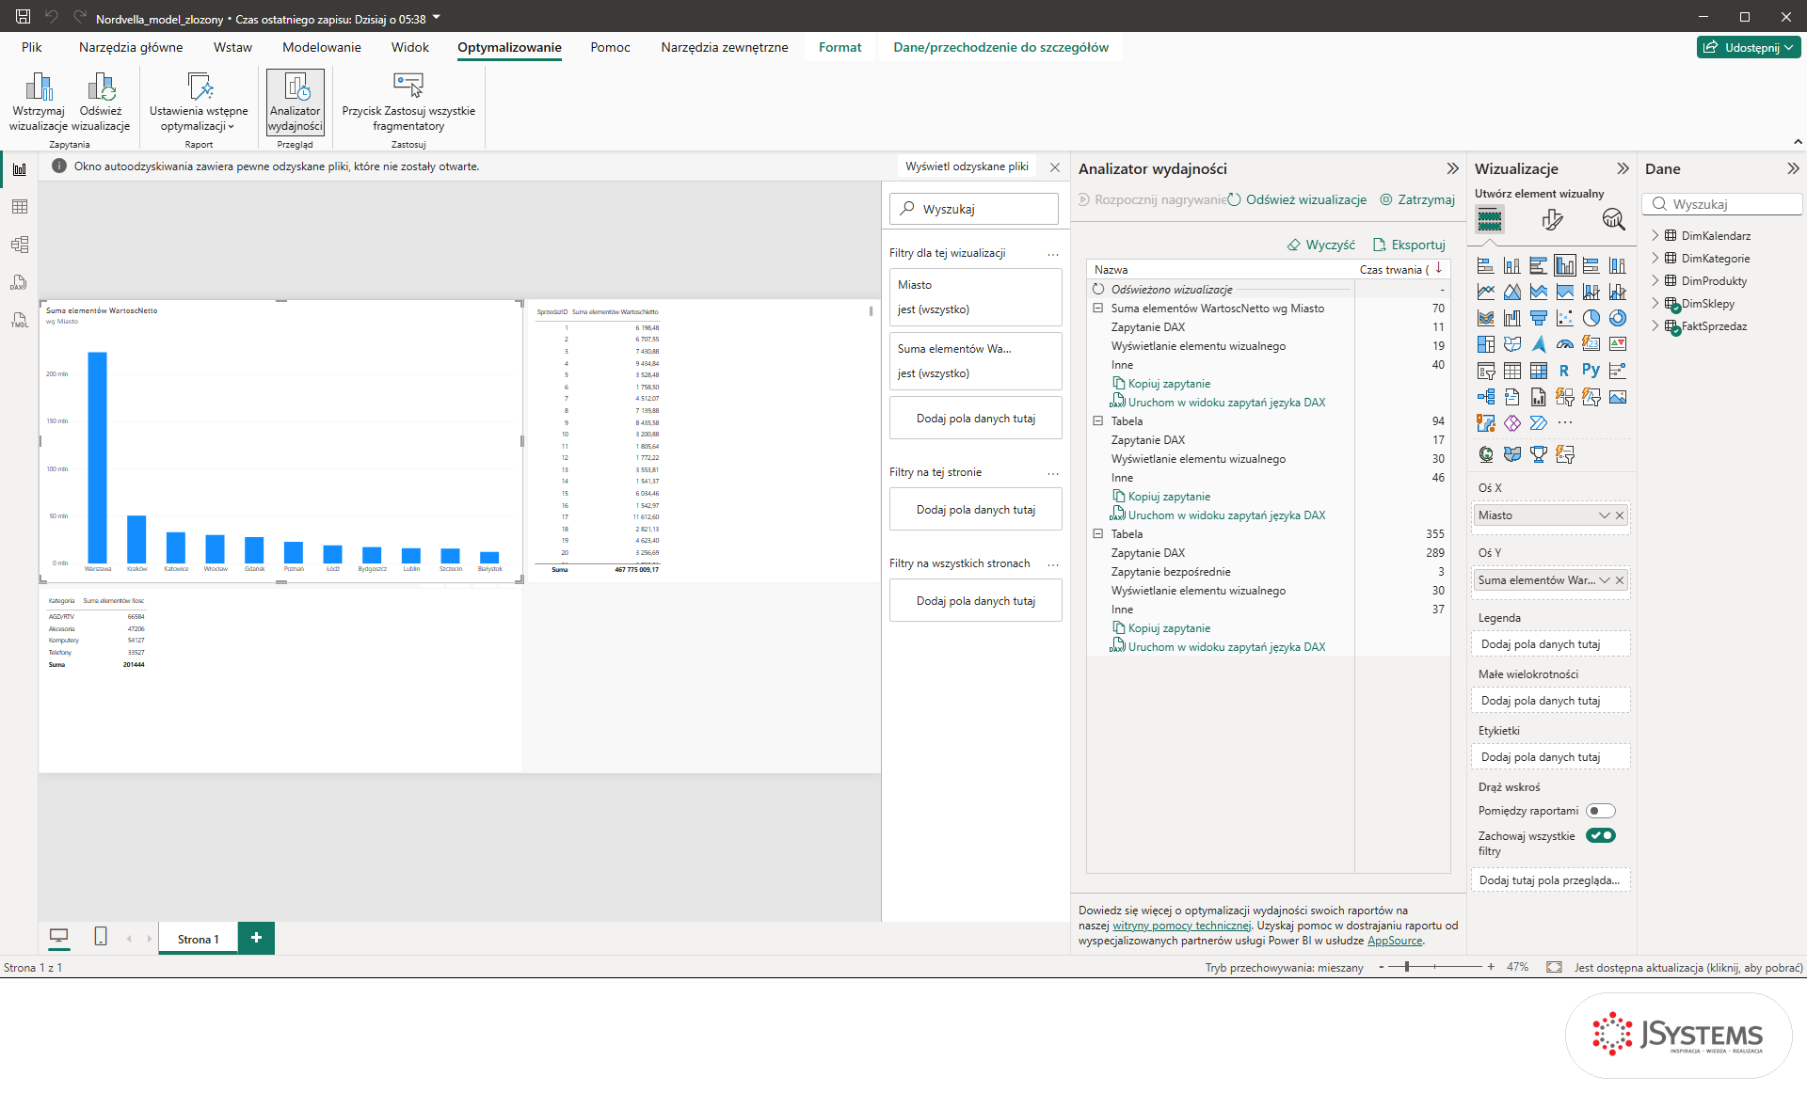This screenshot has height=1093, width=1807.
Task: Open DAX query view in left sidebar
Action: click(x=20, y=282)
